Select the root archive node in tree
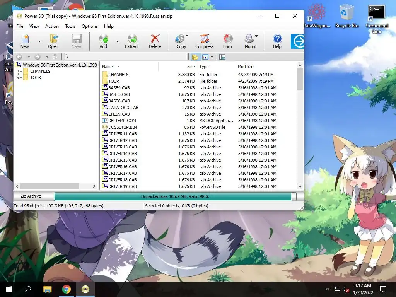Image resolution: width=396 pixels, height=297 pixels. coord(60,65)
